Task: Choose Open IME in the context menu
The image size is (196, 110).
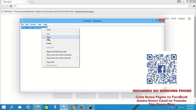Action: [61, 62]
